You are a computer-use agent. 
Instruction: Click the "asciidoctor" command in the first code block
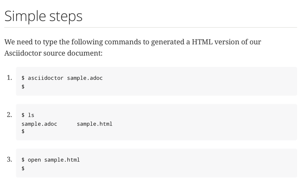(x=46, y=78)
